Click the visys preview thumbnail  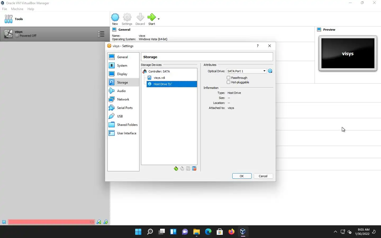point(348,53)
